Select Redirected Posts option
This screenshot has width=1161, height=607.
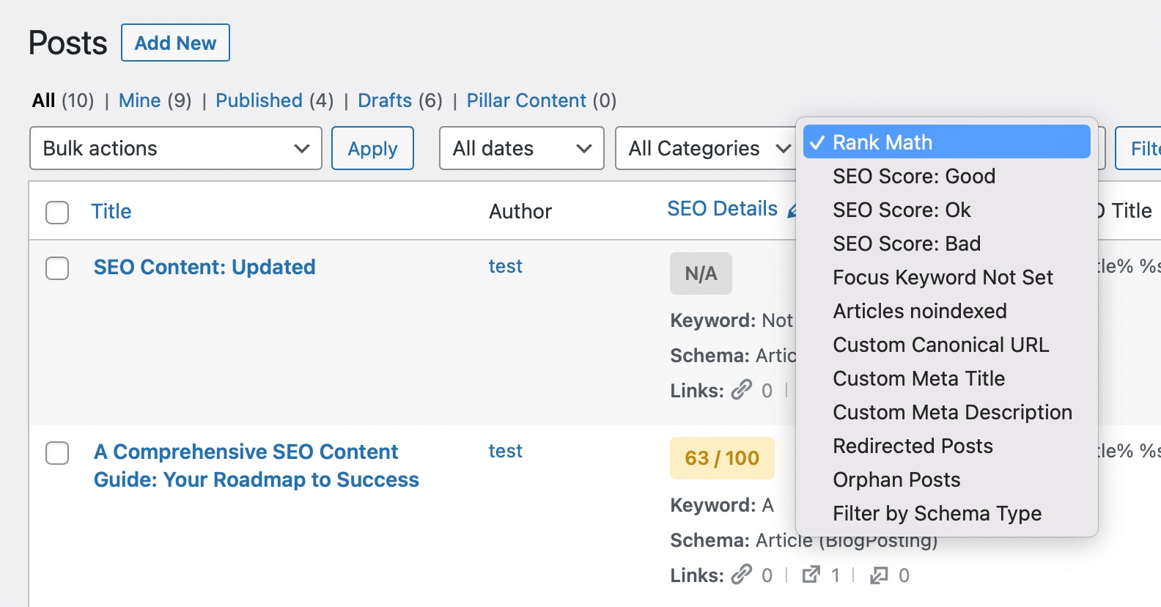point(947,446)
